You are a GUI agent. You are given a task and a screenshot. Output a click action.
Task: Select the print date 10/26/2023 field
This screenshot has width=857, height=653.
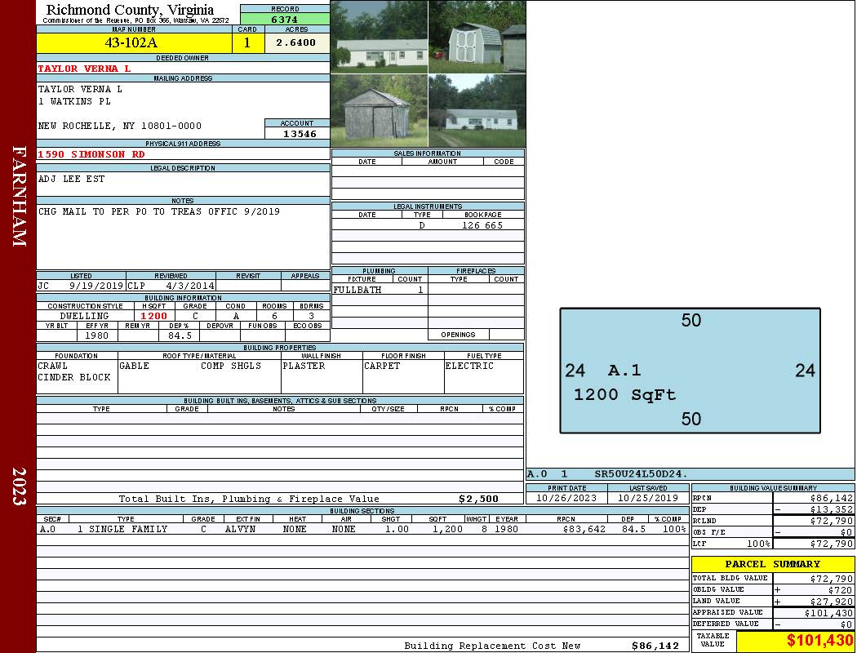pos(567,498)
